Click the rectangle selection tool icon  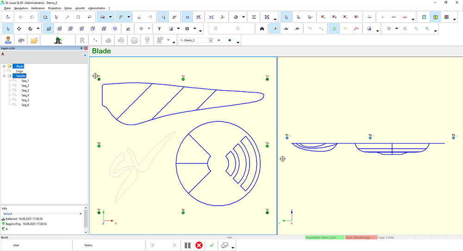(78, 17)
